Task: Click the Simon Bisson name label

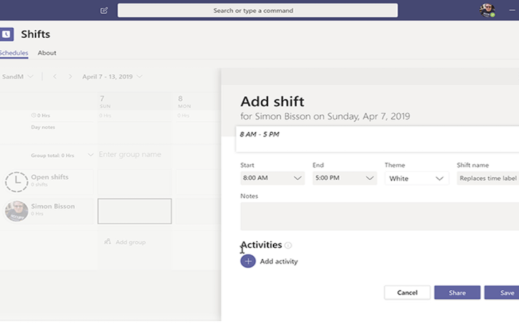Action: point(53,206)
